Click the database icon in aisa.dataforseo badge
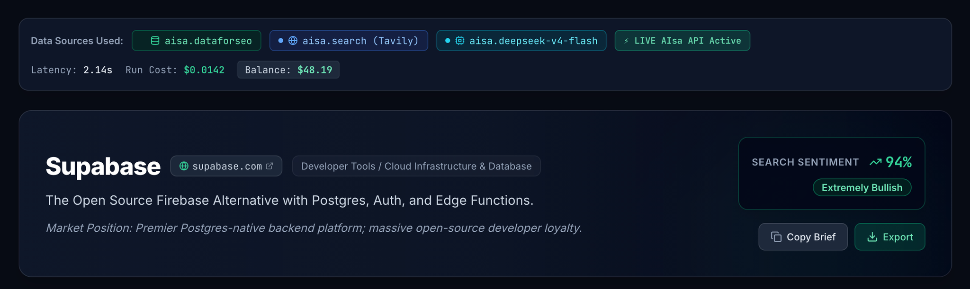Screen dimensions: 970x289 point(155,41)
